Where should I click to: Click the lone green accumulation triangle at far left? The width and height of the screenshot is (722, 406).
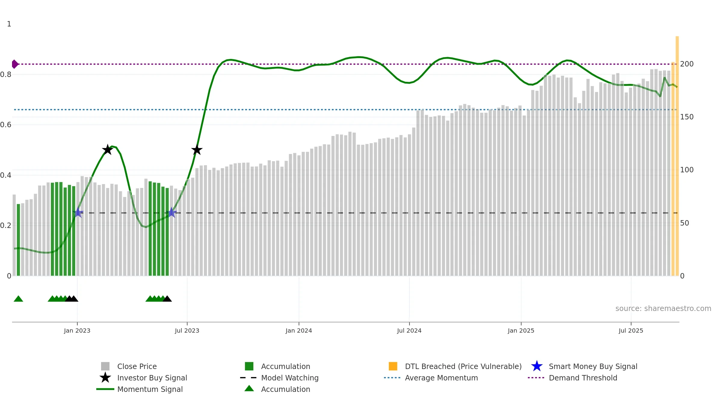[x=18, y=299]
